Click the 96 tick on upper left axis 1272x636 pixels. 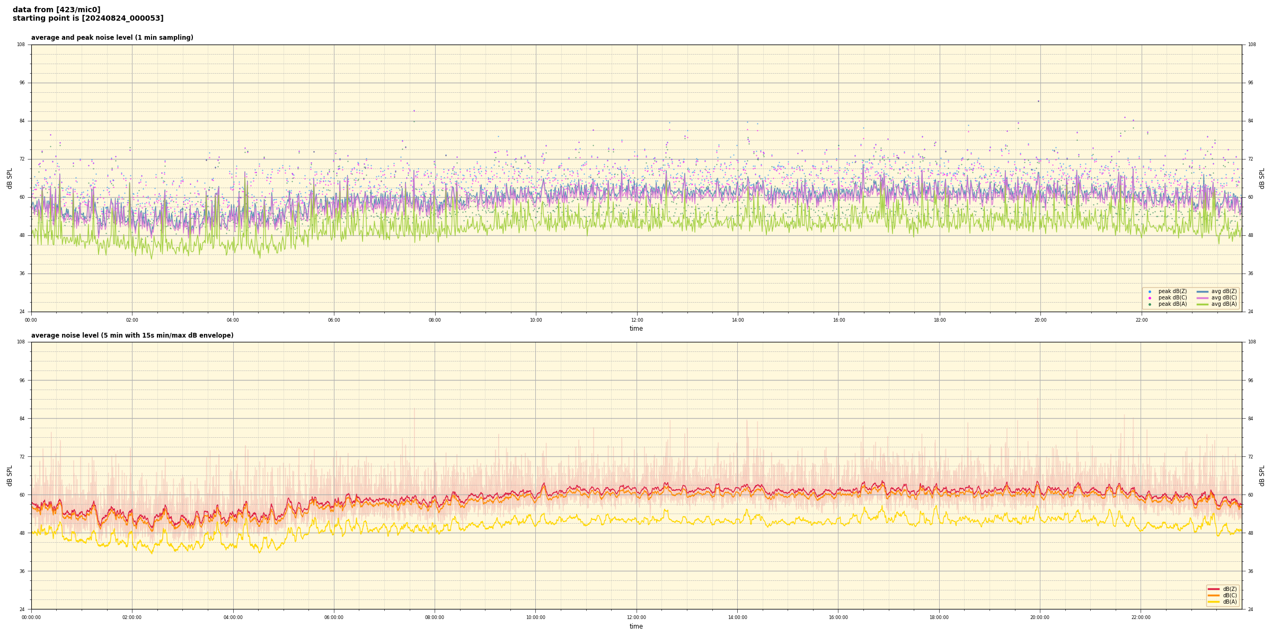pyautogui.click(x=22, y=83)
